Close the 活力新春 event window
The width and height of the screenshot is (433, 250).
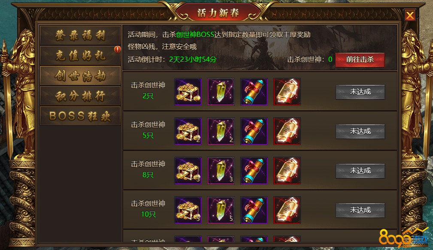[x=410, y=15]
